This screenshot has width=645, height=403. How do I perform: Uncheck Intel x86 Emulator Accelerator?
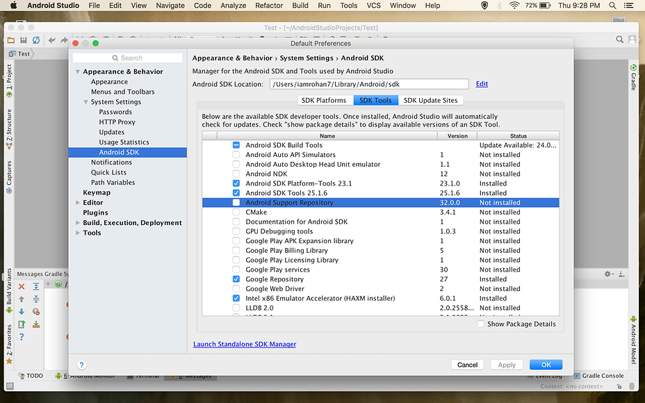click(x=236, y=298)
